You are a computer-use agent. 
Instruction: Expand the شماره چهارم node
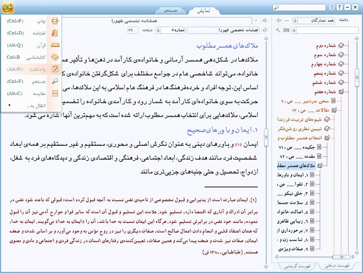341,64
